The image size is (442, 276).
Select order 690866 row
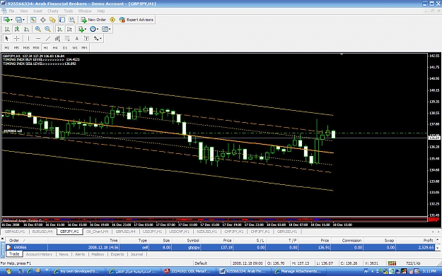(x=221, y=248)
